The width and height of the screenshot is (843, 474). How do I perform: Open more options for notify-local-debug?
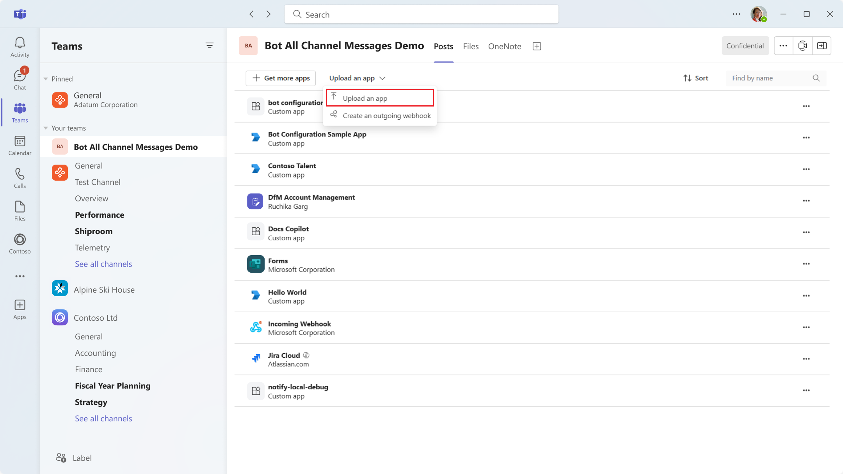pyautogui.click(x=806, y=391)
